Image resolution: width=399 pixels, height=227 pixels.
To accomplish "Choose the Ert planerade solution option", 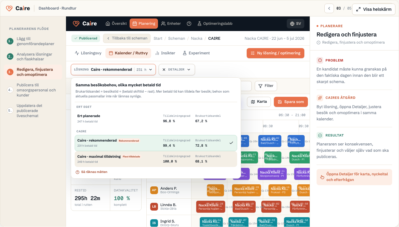I will click(156, 119).
